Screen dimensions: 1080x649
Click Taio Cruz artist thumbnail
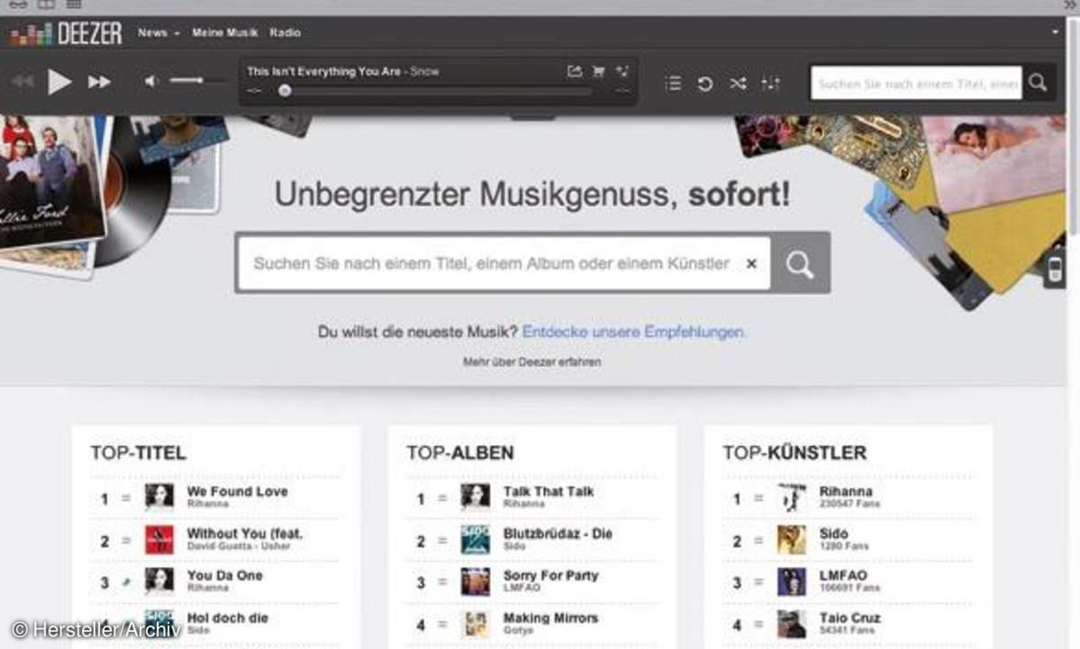point(792,624)
